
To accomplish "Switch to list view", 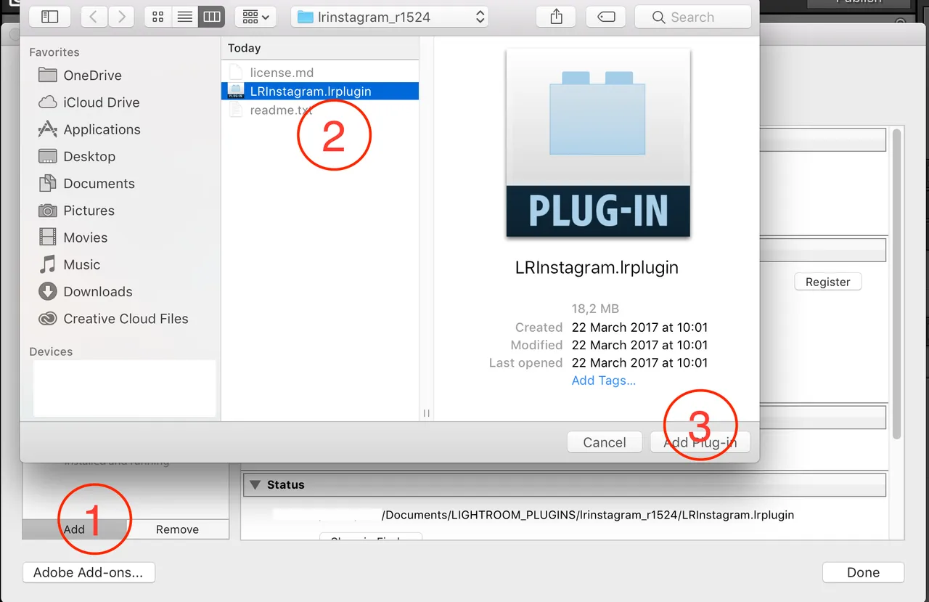I will coord(185,17).
